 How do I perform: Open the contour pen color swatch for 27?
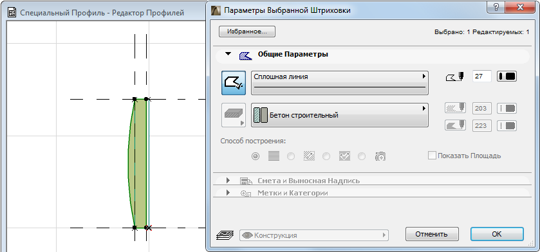[x=507, y=76]
